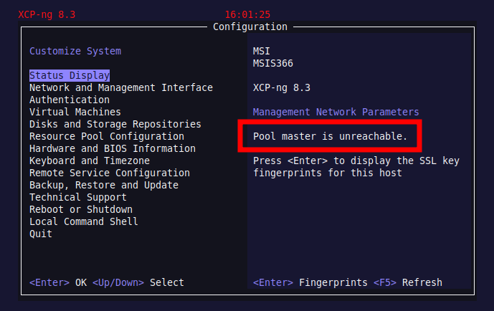The height and width of the screenshot is (311, 494).
Task: Choose Keyboard and Timezone settings
Action: point(90,161)
